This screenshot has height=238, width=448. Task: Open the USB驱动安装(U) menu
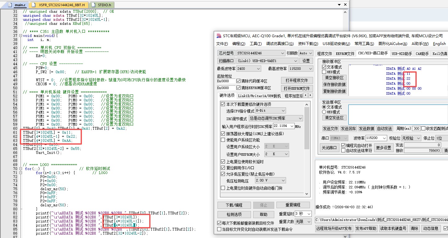[336, 44]
